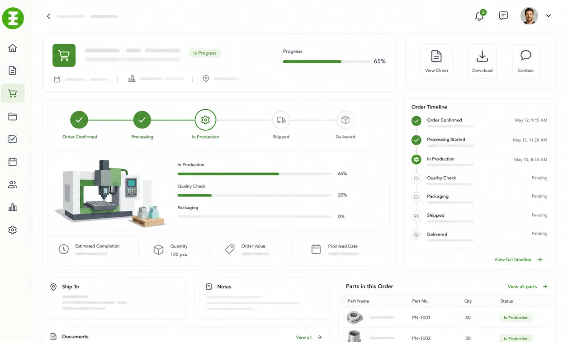Select the shopping cart sidebar icon

13,94
